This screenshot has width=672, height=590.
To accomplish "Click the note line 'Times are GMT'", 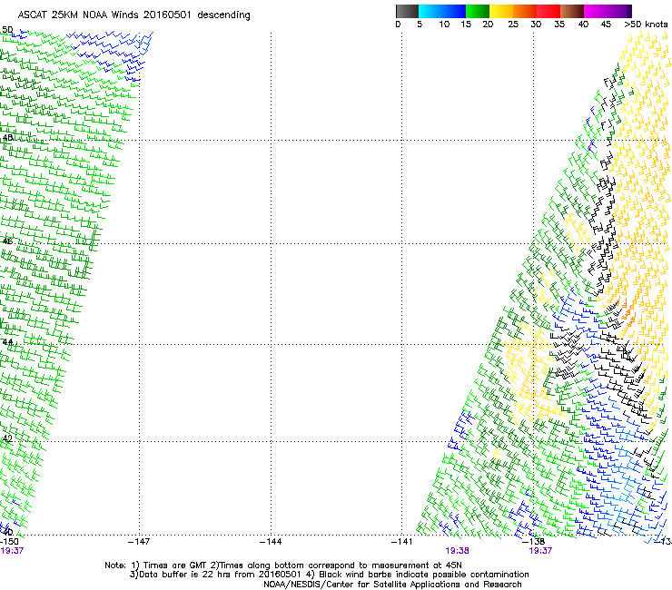I will click(174, 565).
